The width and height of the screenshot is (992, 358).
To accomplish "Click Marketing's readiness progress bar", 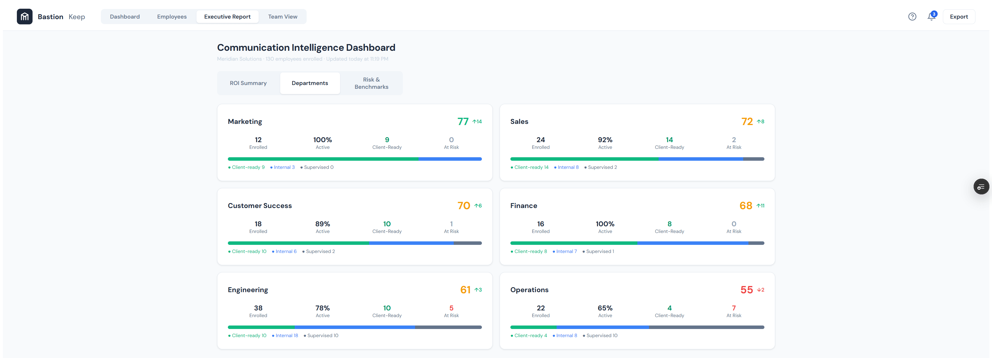I will [x=354, y=159].
